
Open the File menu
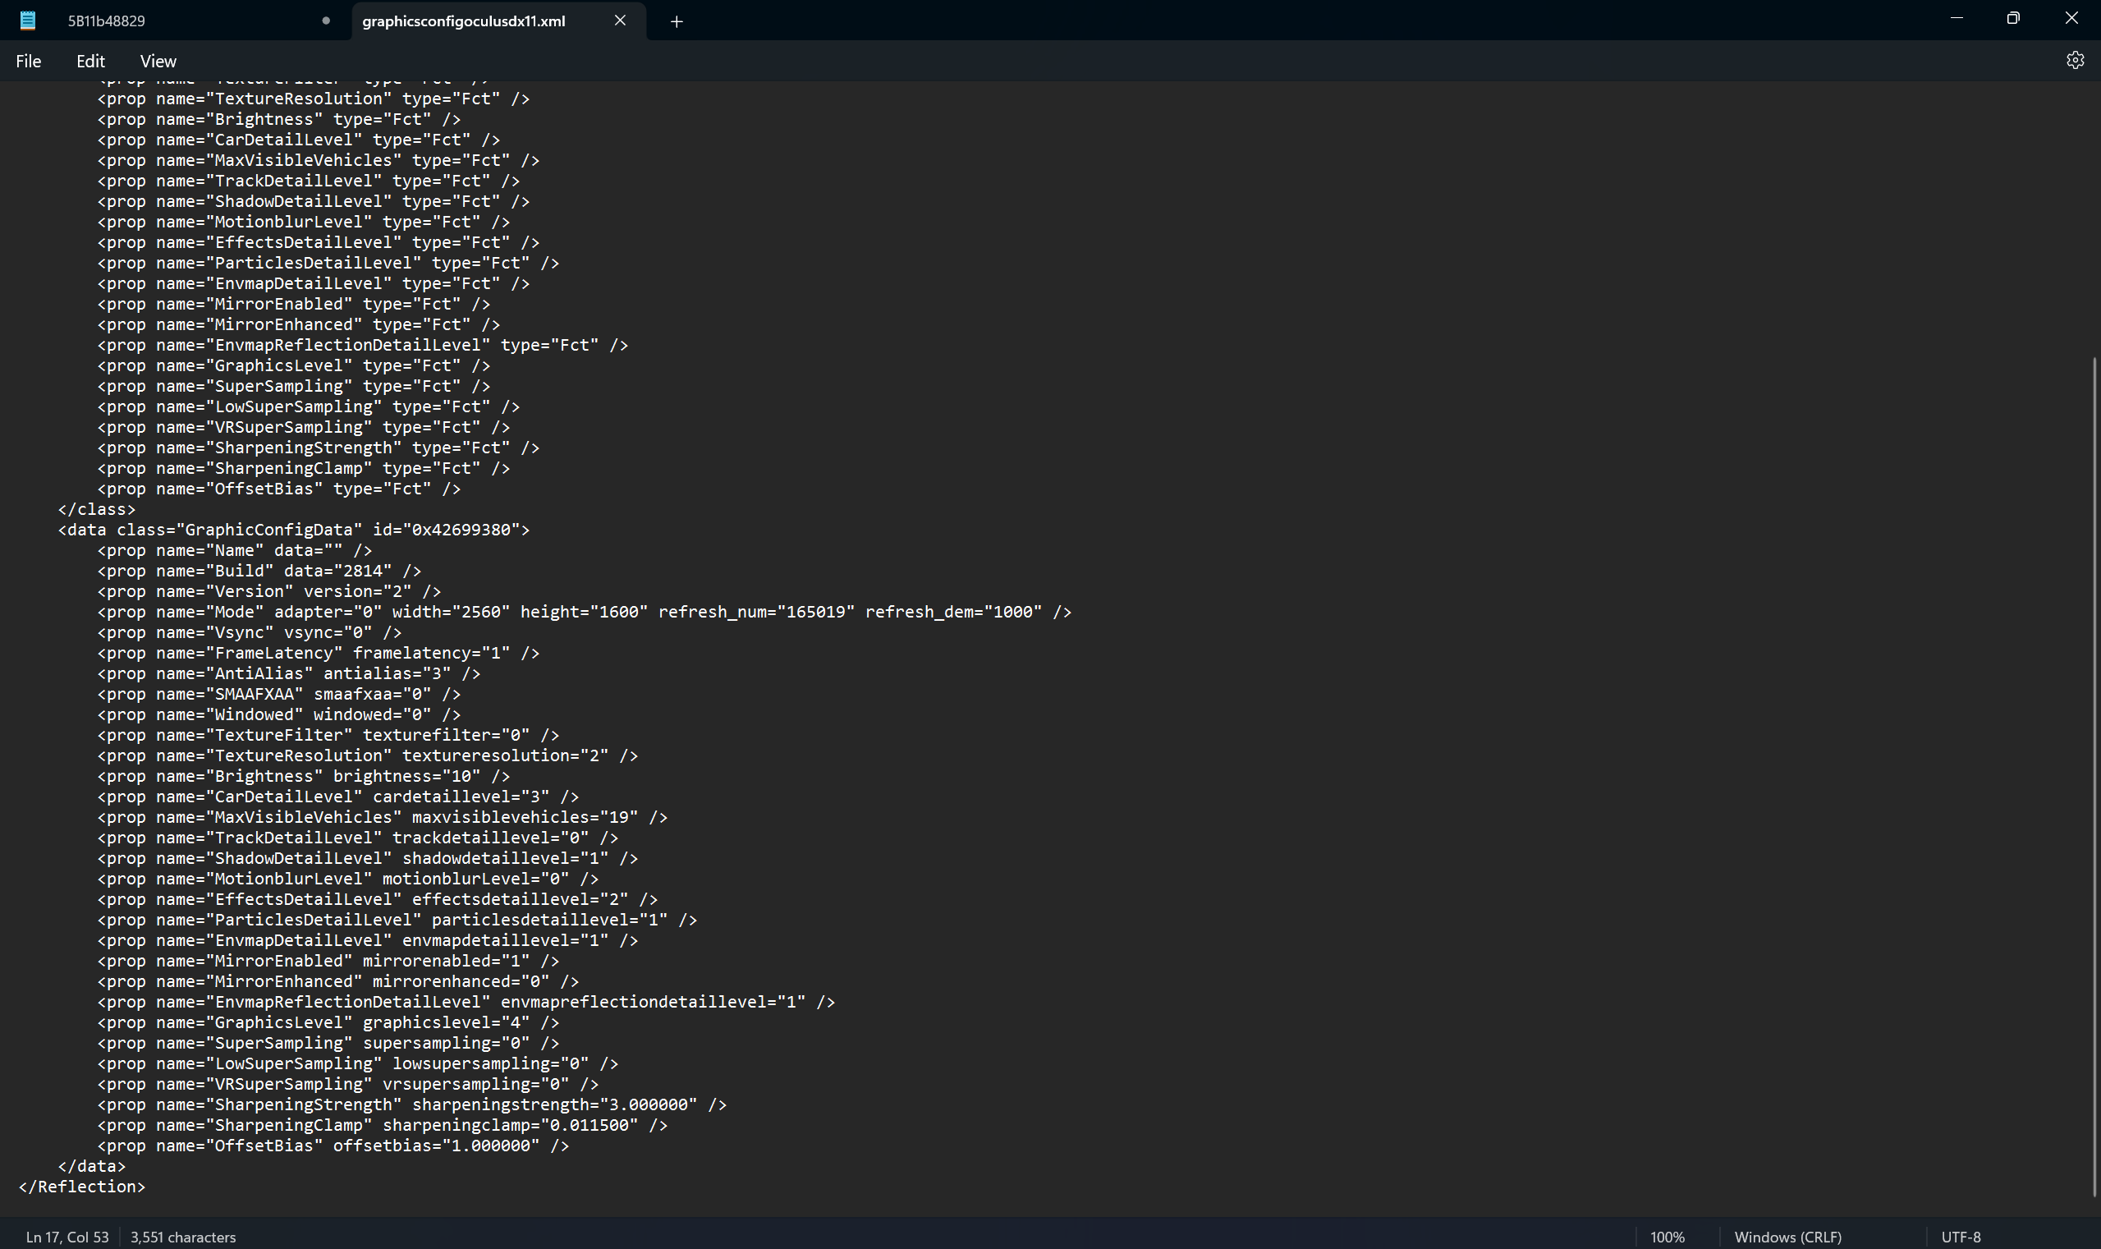pos(29,61)
